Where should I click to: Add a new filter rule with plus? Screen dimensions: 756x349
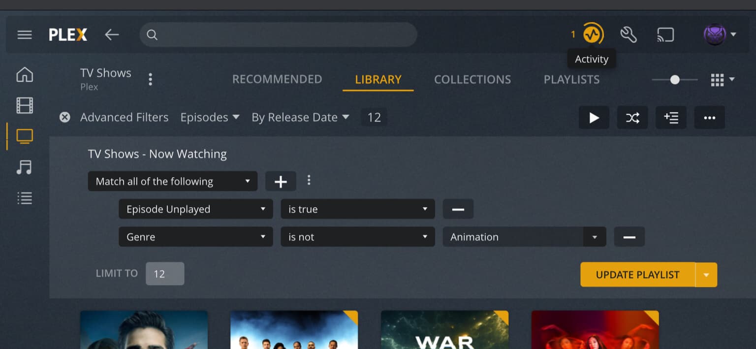281,181
